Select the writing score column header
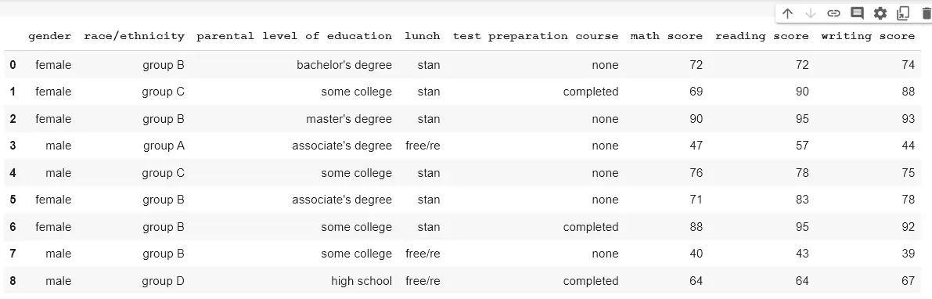This screenshot has height=299, width=932. [x=869, y=36]
